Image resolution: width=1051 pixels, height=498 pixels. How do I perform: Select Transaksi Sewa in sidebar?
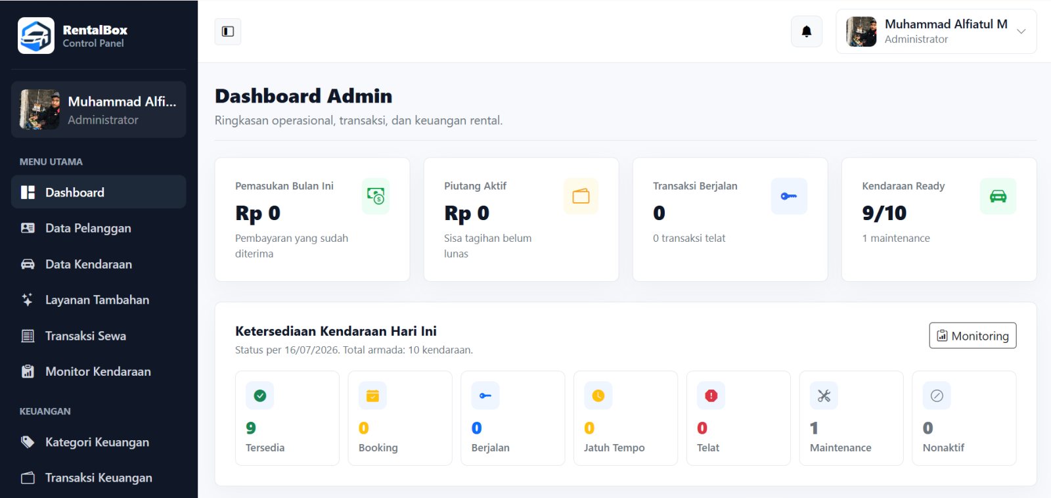pos(99,336)
